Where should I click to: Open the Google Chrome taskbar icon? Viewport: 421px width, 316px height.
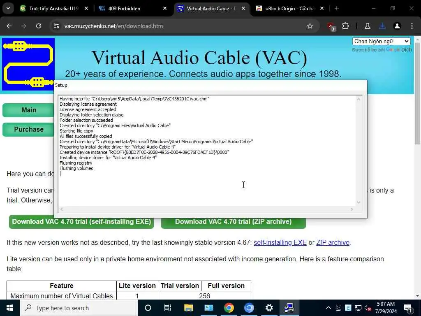(x=229, y=308)
